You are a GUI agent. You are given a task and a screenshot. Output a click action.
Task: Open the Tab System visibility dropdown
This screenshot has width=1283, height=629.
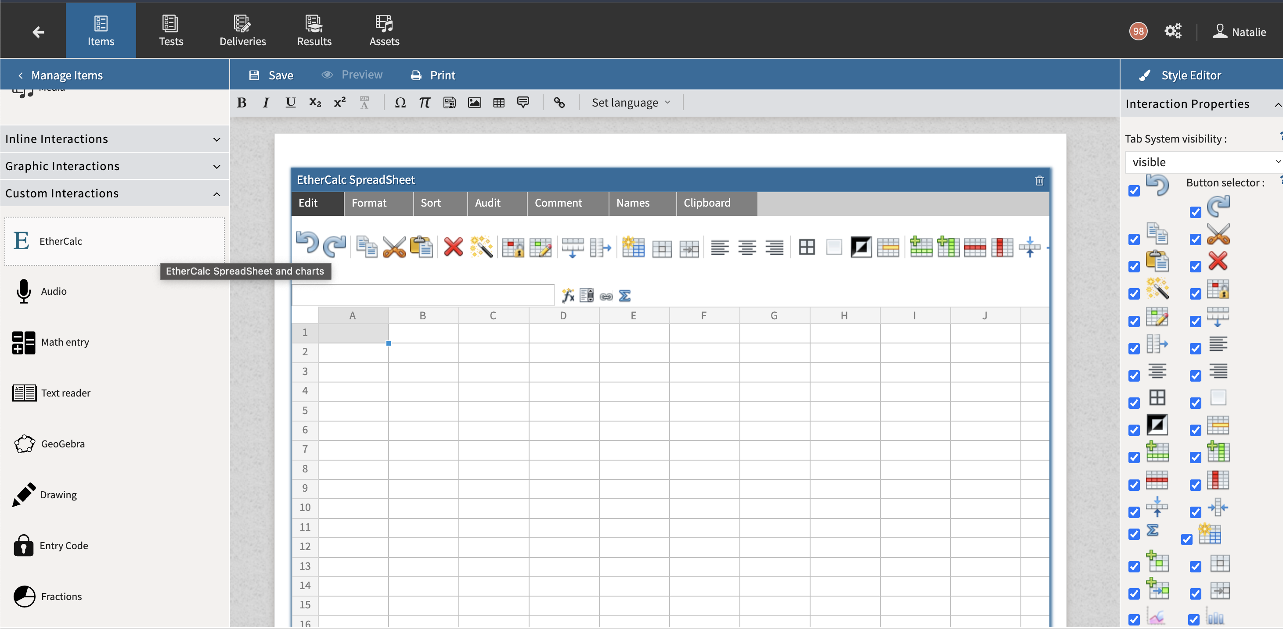(x=1203, y=161)
